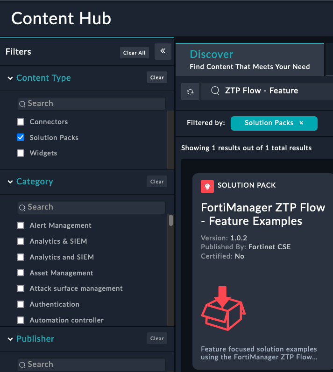Clear the Content Type filter
Image resolution: width=333 pixels, height=372 pixels.
coord(157,77)
